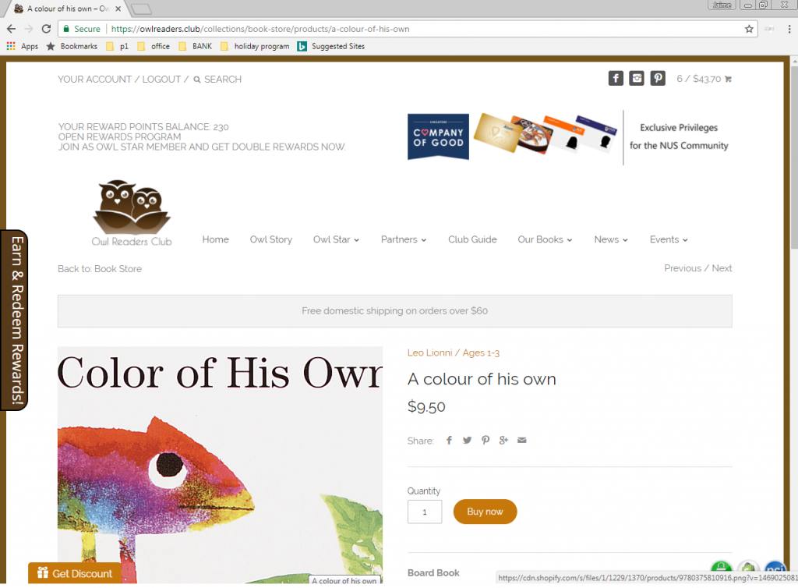Share the book on Pinterest below price
This screenshot has height=588, width=798.
486,441
